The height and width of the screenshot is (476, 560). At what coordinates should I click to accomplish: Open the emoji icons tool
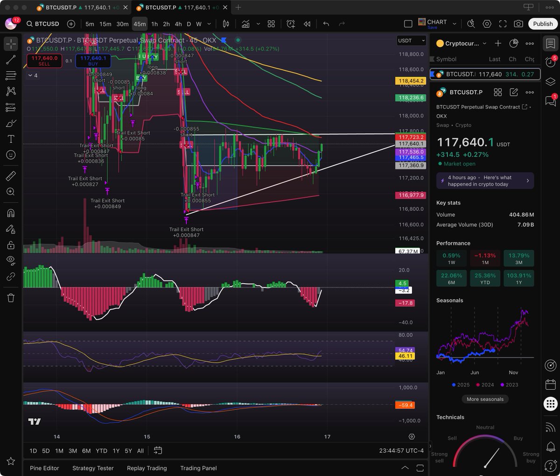coord(11,155)
